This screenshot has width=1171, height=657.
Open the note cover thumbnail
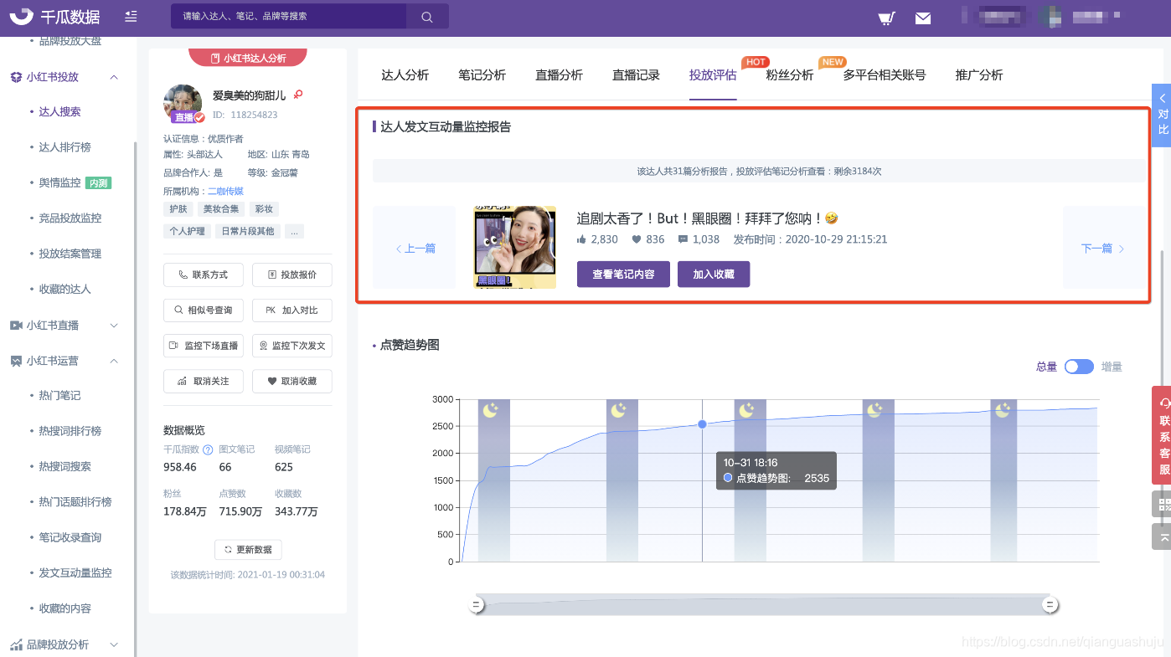(515, 248)
